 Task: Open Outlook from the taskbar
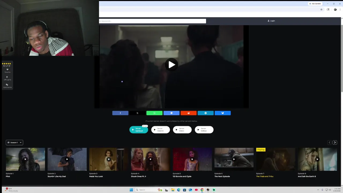tap(190, 190)
